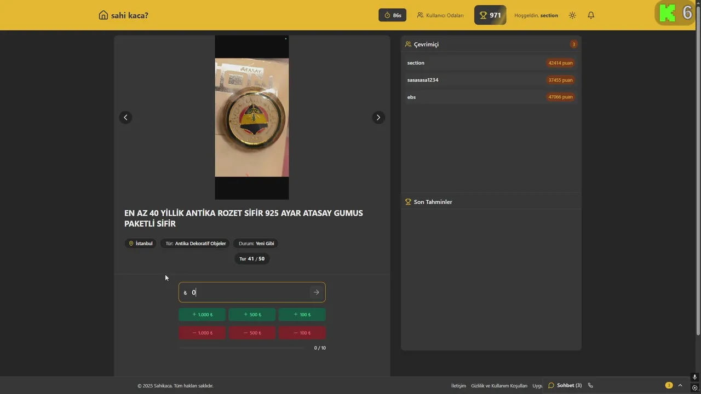Viewport: 701px width, 394px height.
Task: Focus the price guess input field
Action: pyautogui.click(x=252, y=292)
